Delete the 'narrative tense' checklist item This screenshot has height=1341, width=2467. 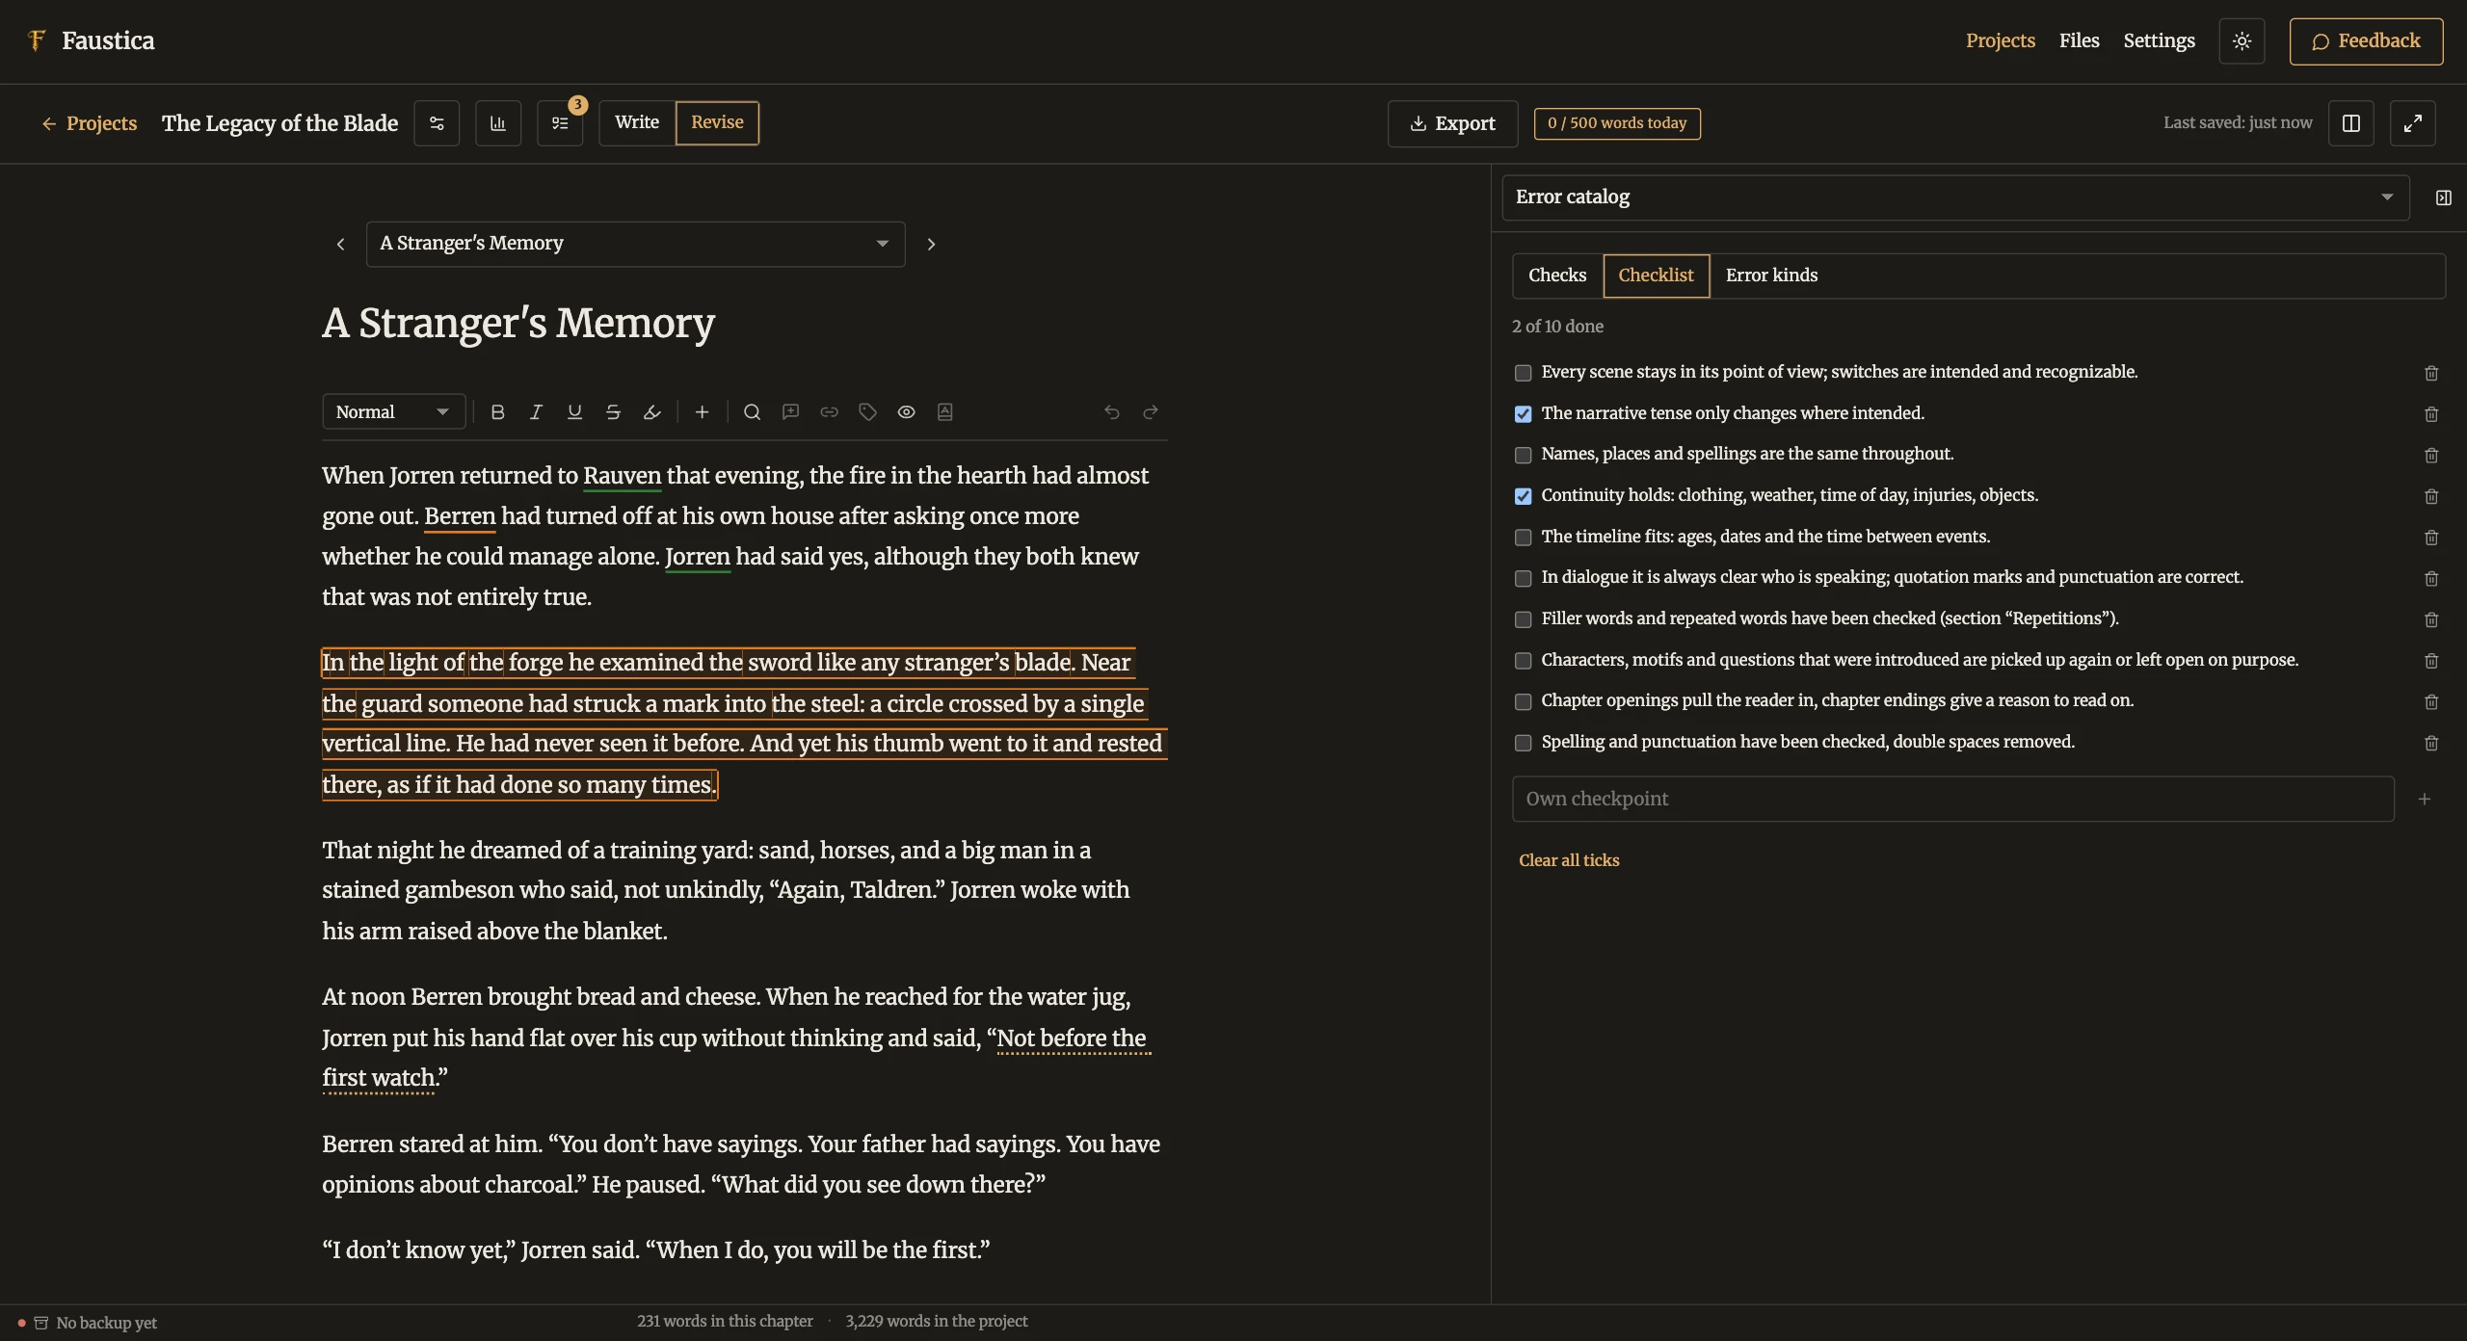click(2431, 414)
